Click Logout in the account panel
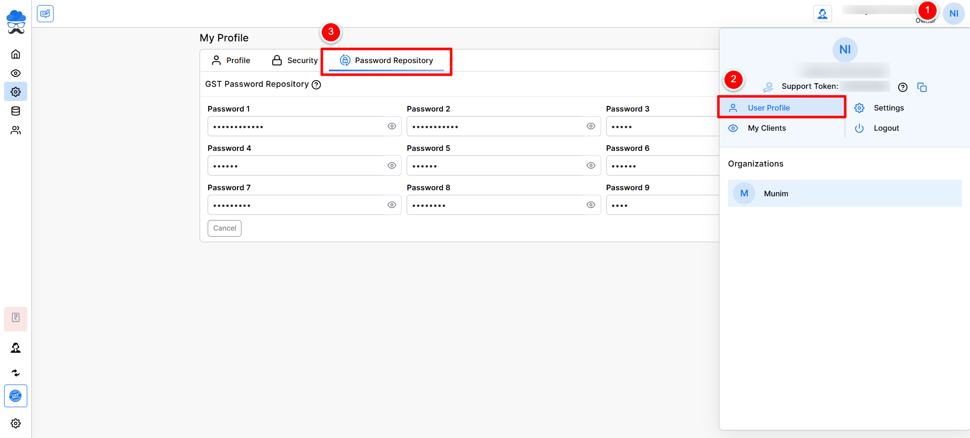 (x=886, y=128)
